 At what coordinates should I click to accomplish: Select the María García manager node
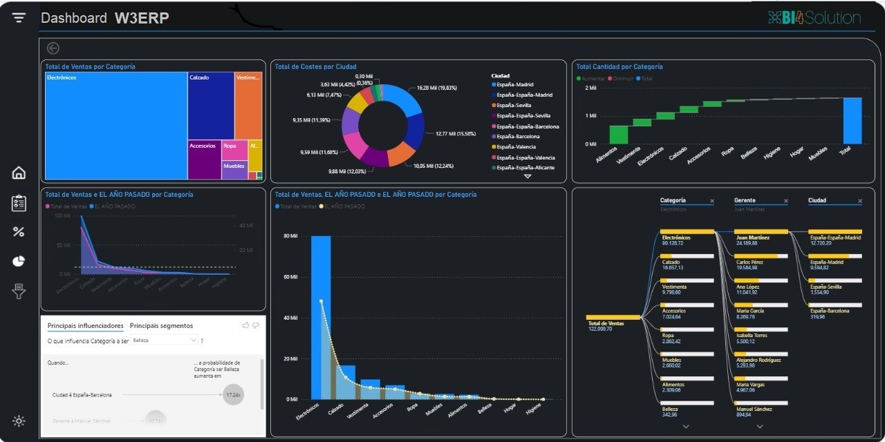coord(761,311)
